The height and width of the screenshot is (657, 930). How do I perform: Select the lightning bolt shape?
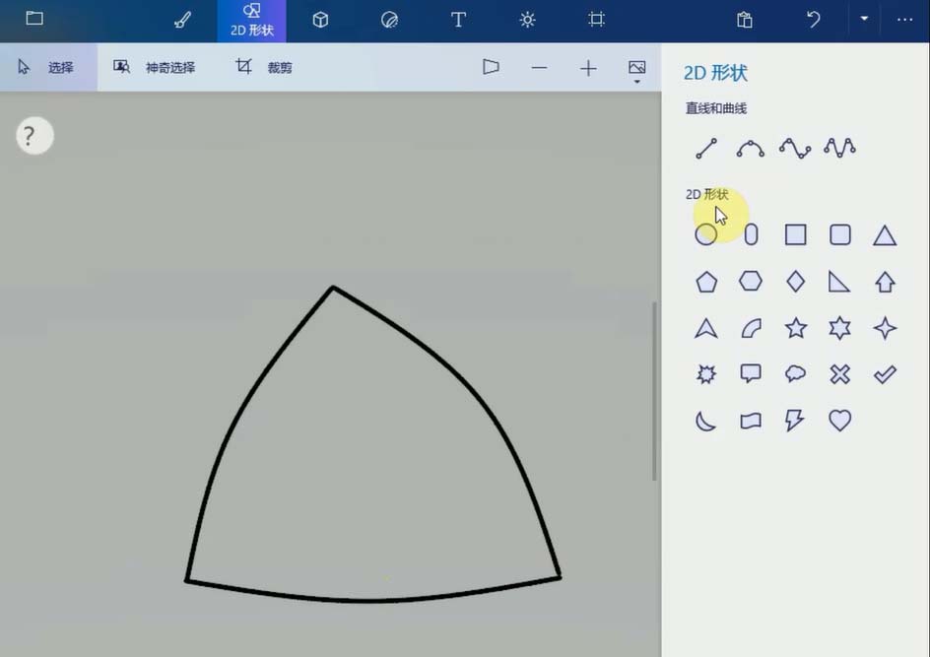[795, 421]
